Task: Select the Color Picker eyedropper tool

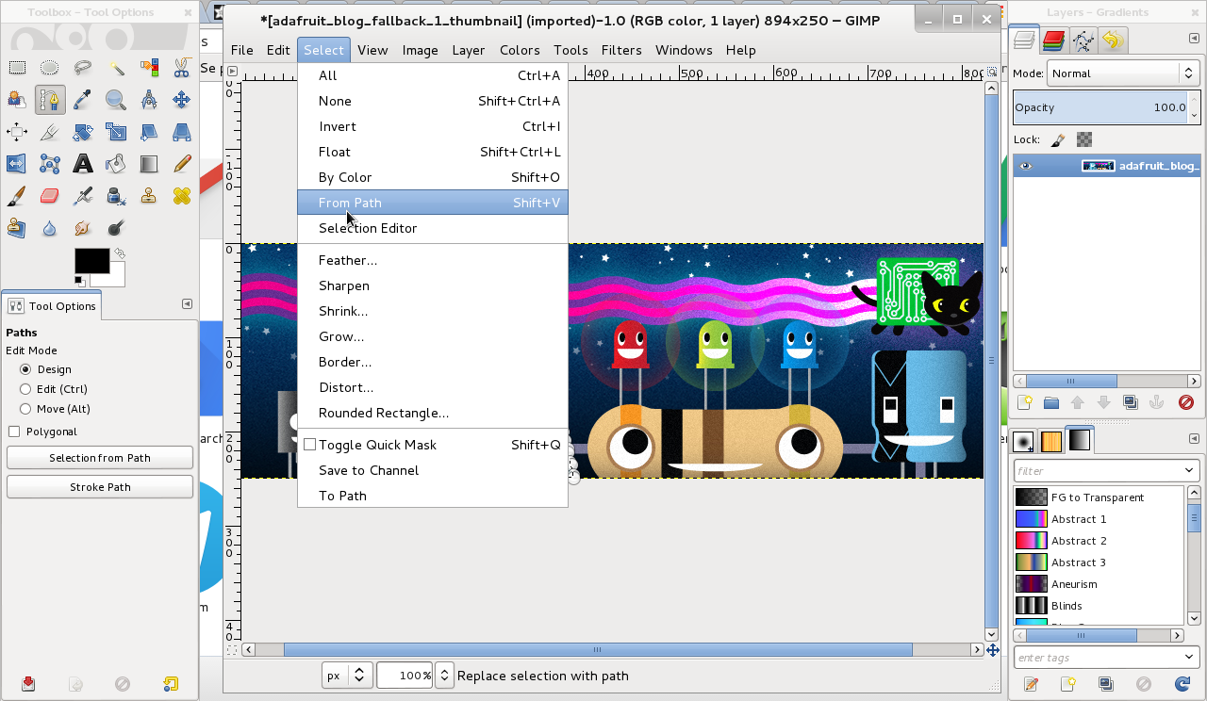Action: [x=83, y=99]
